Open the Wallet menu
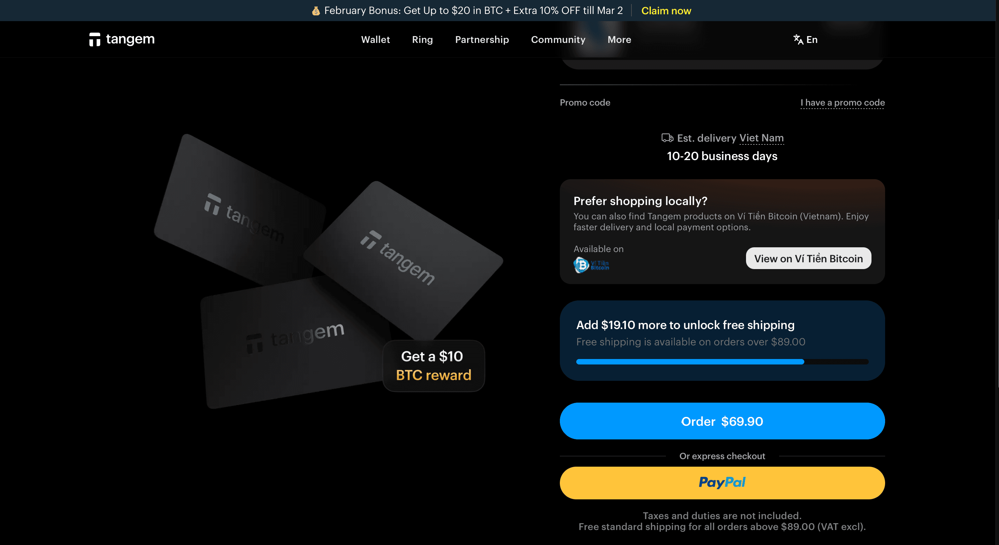 [x=375, y=40]
